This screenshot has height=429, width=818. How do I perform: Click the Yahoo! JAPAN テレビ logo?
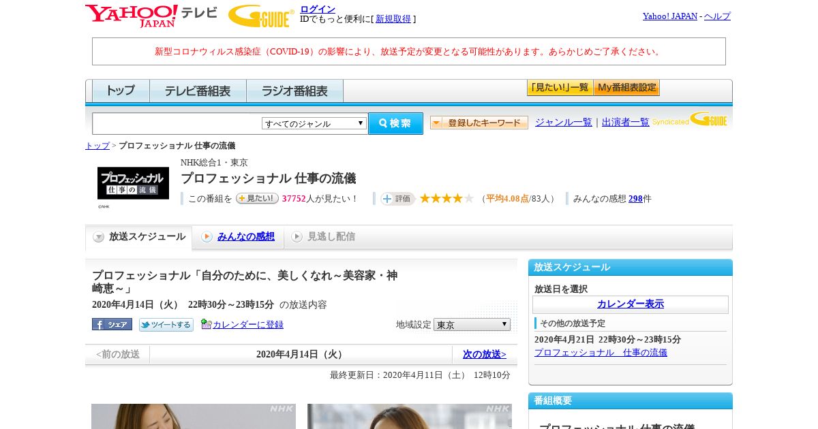[x=151, y=16]
